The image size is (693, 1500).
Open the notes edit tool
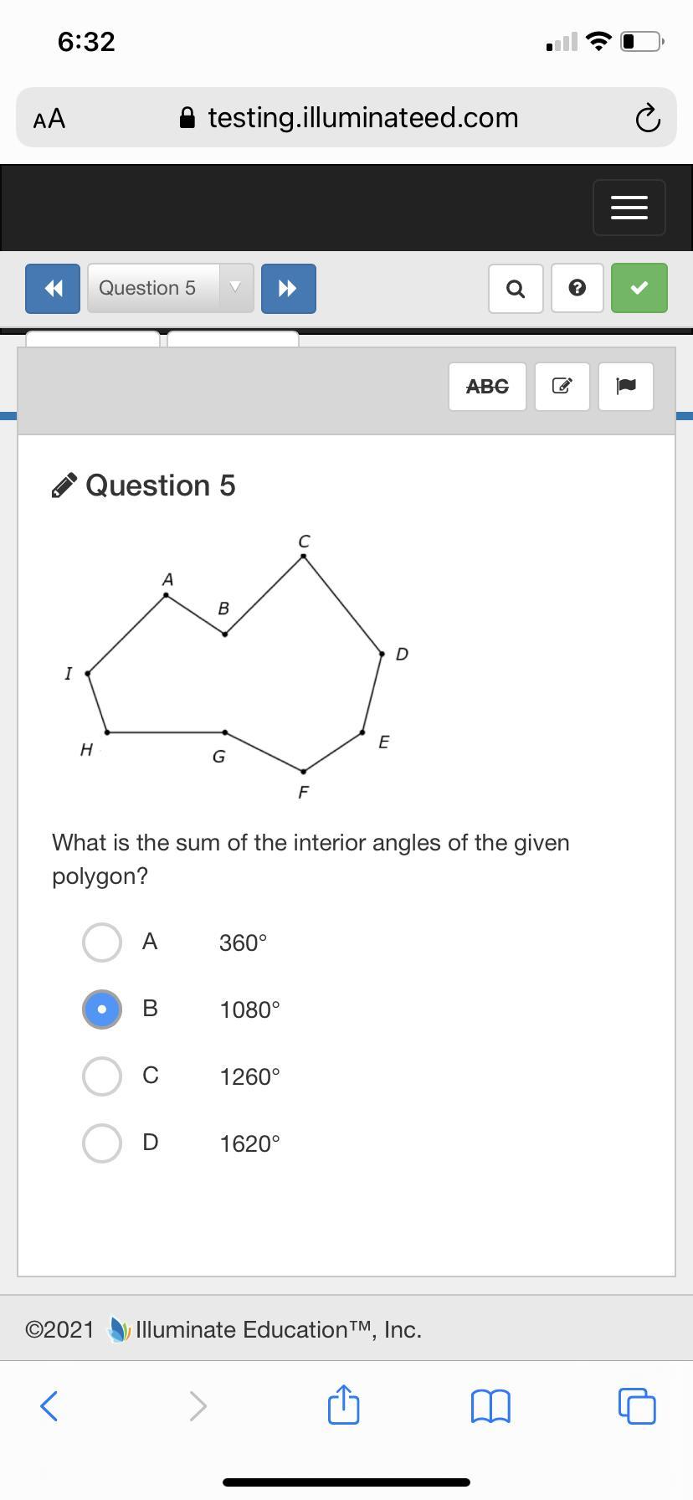(x=562, y=387)
